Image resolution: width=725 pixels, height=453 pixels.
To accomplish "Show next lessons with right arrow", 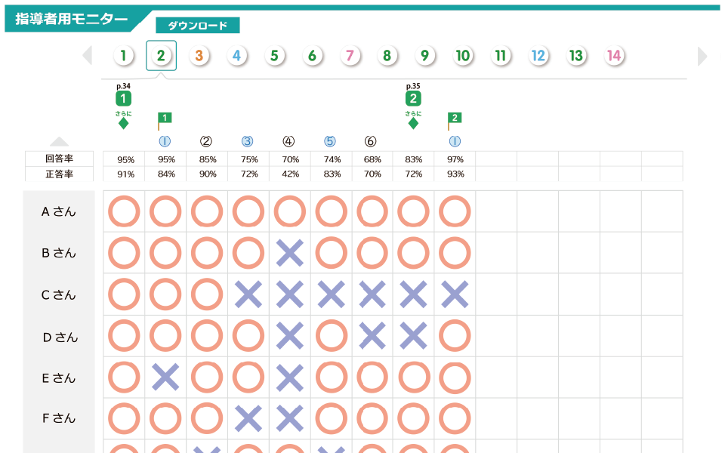I will (x=702, y=56).
